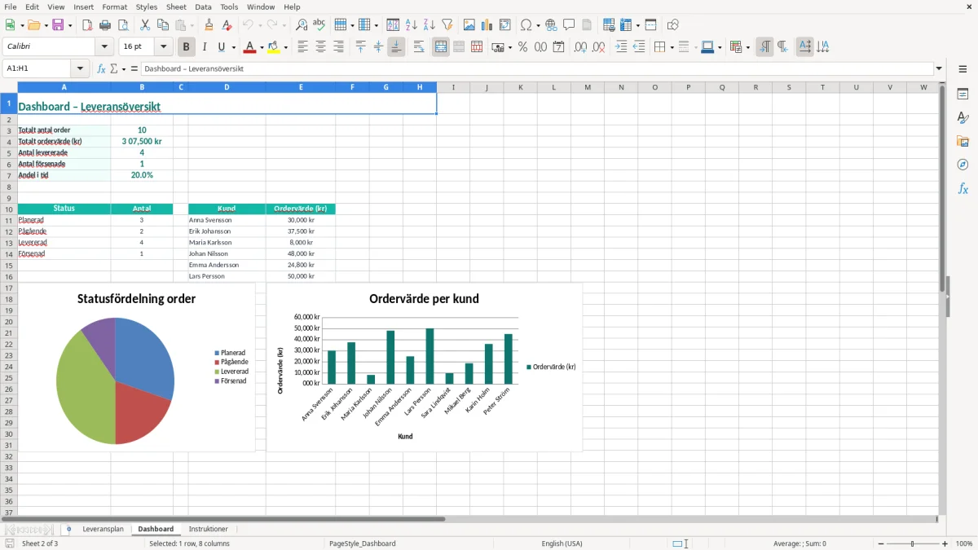Expand the Name Box dropdown
The height and width of the screenshot is (550, 978).
(x=80, y=68)
